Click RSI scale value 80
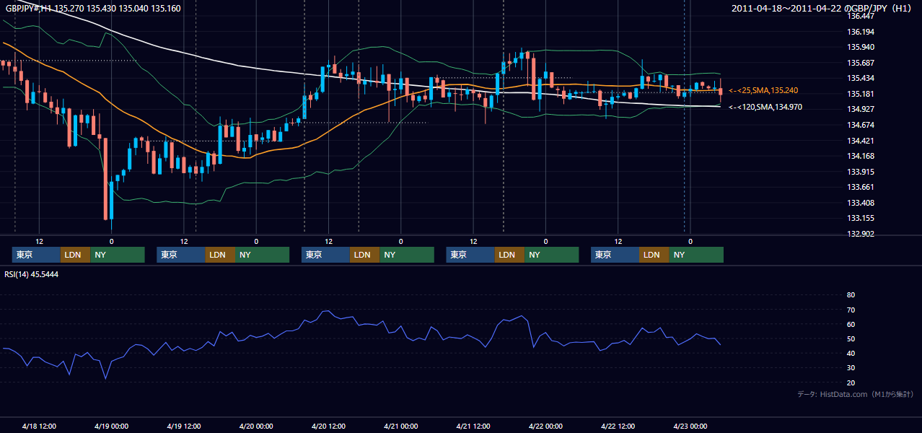The height and width of the screenshot is (433, 922). tap(851, 295)
